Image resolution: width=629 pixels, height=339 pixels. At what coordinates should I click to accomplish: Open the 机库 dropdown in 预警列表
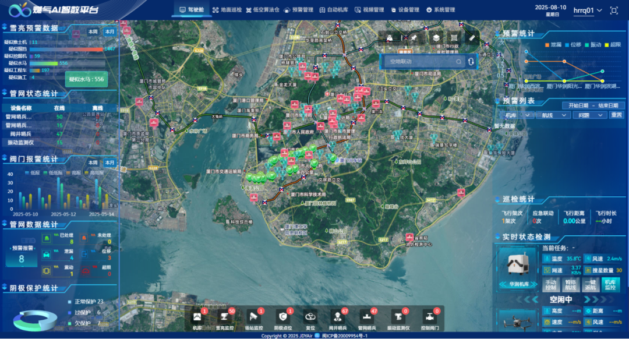coord(517,115)
